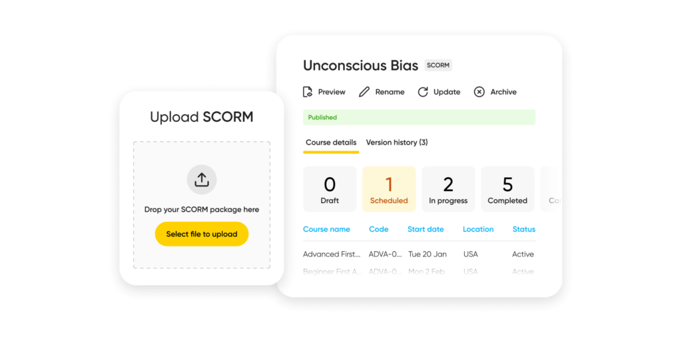Click the SCORM badge beside the title

point(438,65)
